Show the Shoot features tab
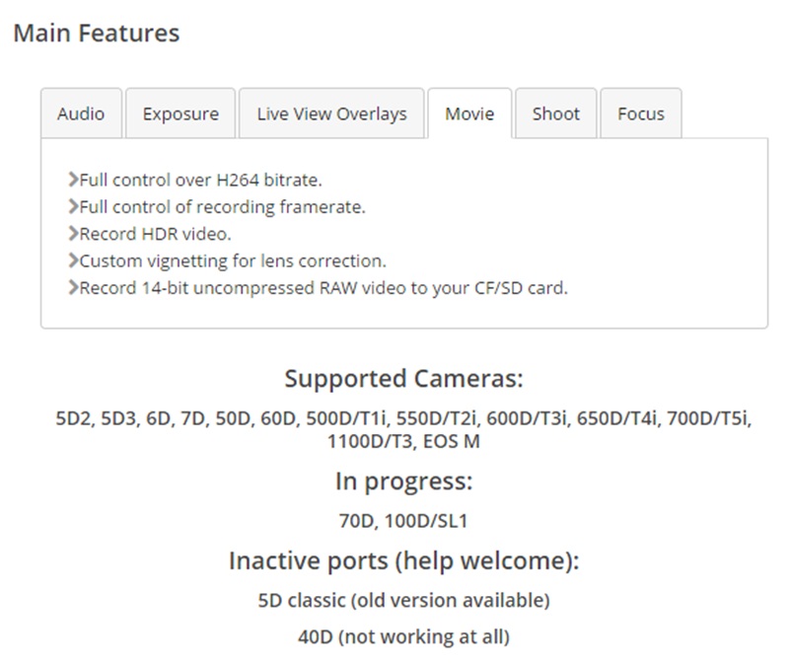Screen dimensions: 789x668 point(555,113)
